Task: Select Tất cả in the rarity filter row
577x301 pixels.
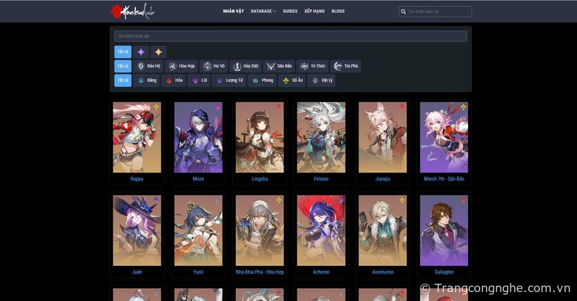Action: click(123, 52)
